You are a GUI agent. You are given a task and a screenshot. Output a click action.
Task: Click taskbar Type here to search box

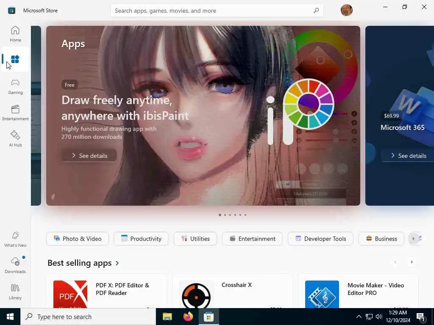pyautogui.click(x=88, y=317)
